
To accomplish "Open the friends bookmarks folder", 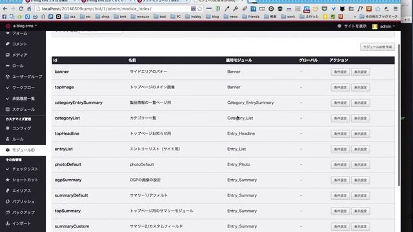I will click(x=251, y=17).
